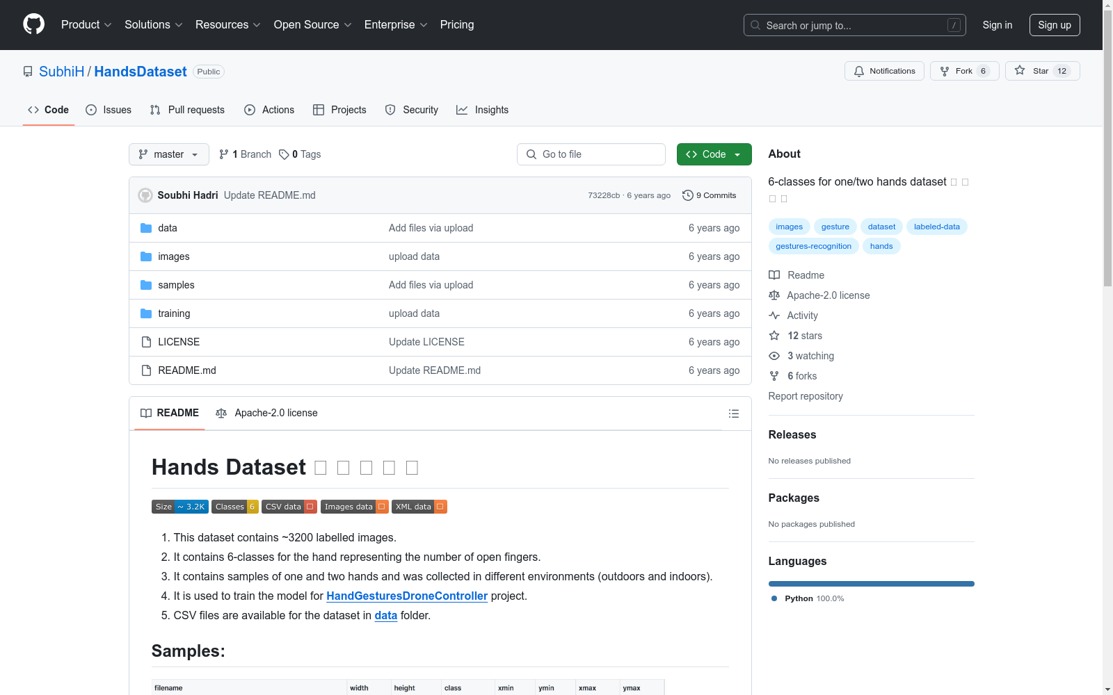Image resolution: width=1113 pixels, height=695 pixels.
Task: Click the training folder icon
Action: [x=146, y=313]
